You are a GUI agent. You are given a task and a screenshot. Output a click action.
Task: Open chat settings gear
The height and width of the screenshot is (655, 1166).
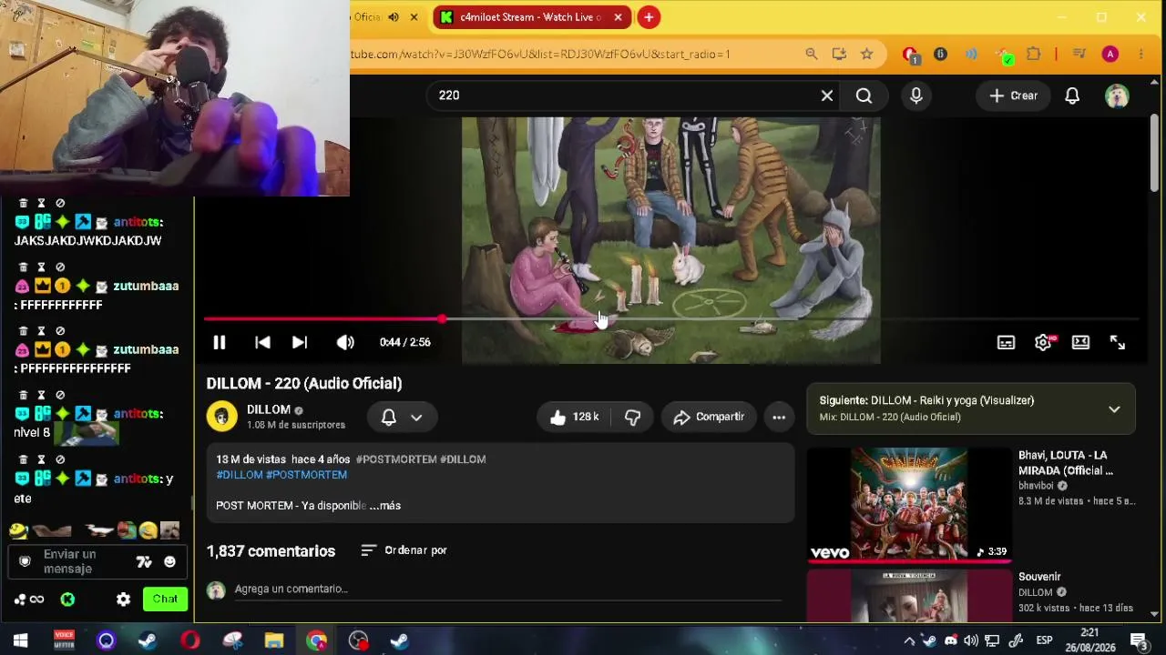pos(124,600)
